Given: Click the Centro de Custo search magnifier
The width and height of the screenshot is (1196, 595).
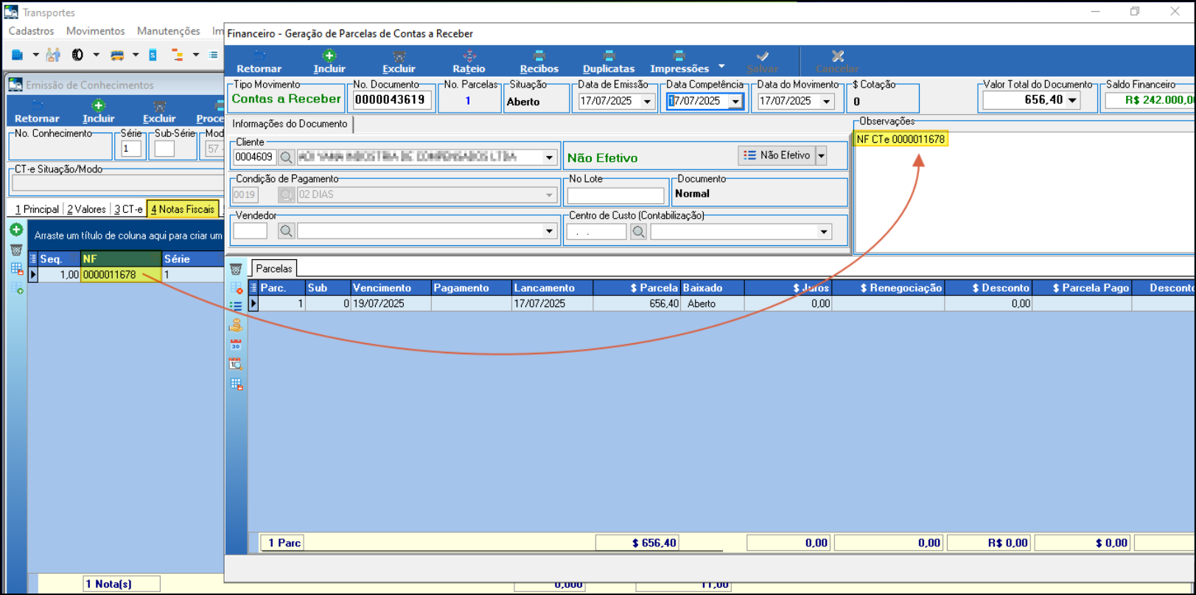Looking at the screenshot, I should (x=638, y=232).
